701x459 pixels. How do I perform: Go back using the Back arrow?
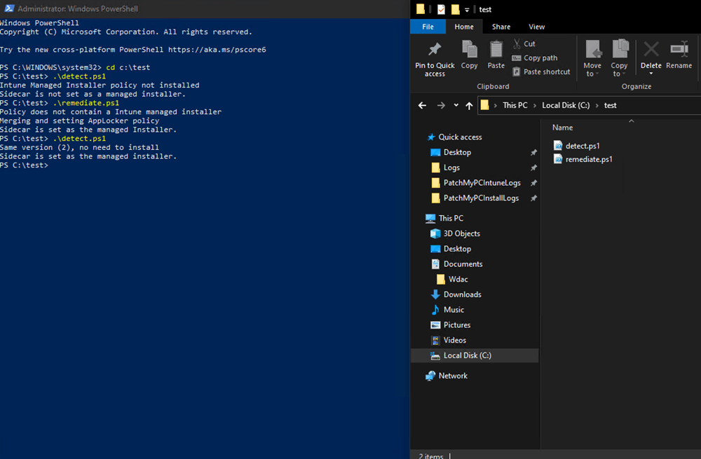(422, 106)
